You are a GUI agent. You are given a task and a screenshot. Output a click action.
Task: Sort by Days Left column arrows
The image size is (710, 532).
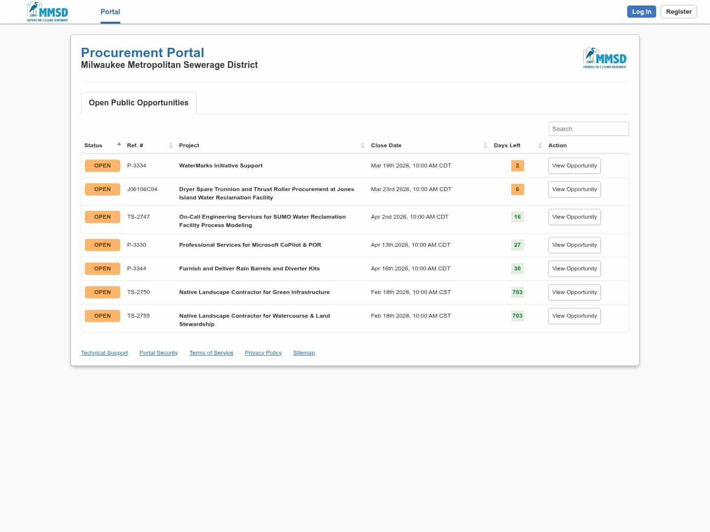540,145
